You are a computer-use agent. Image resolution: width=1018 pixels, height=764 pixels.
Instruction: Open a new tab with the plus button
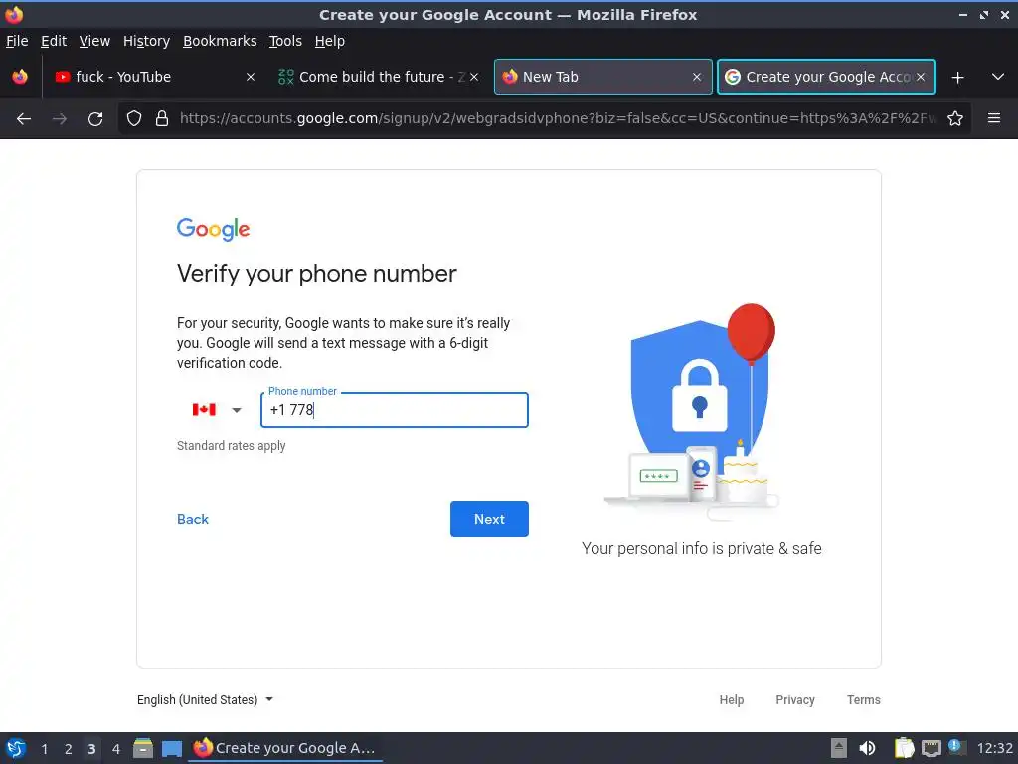(957, 78)
